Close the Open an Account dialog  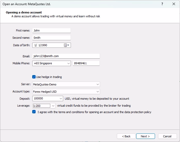pyautogui.click(x=174, y=4)
